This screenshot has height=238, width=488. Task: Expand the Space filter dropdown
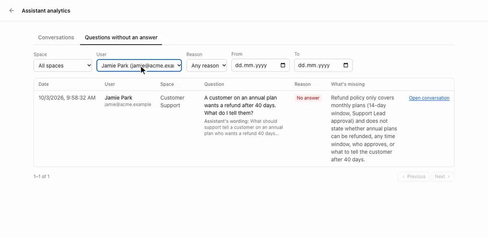coord(63,66)
